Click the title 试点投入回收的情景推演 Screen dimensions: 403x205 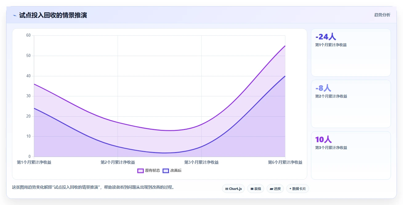53,15
